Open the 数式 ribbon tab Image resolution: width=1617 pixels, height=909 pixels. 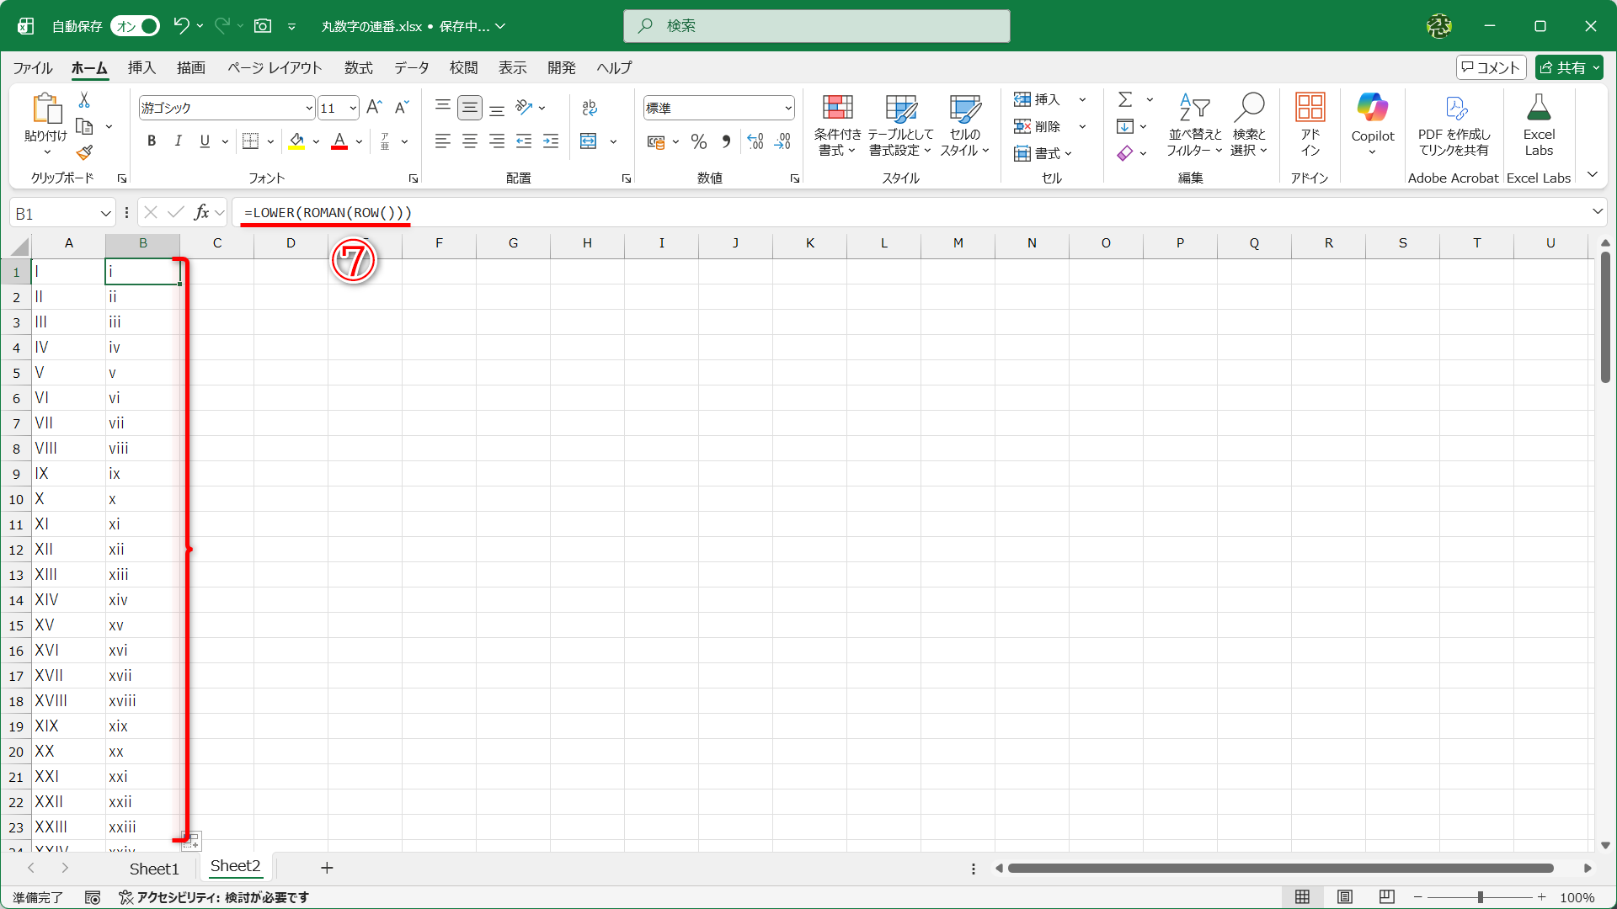click(358, 67)
